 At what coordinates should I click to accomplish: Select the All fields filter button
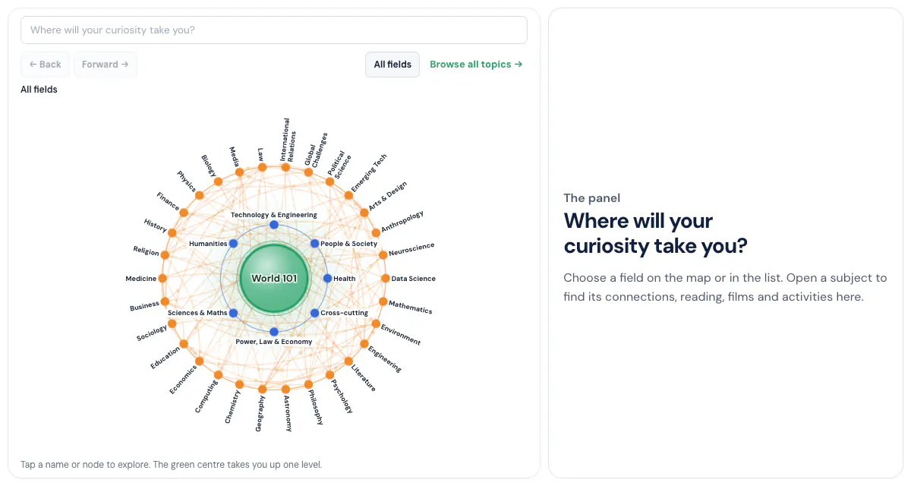point(392,65)
